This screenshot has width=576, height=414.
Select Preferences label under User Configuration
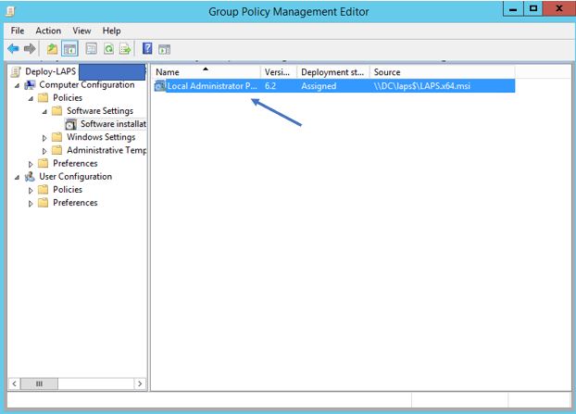tap(75, 203)
